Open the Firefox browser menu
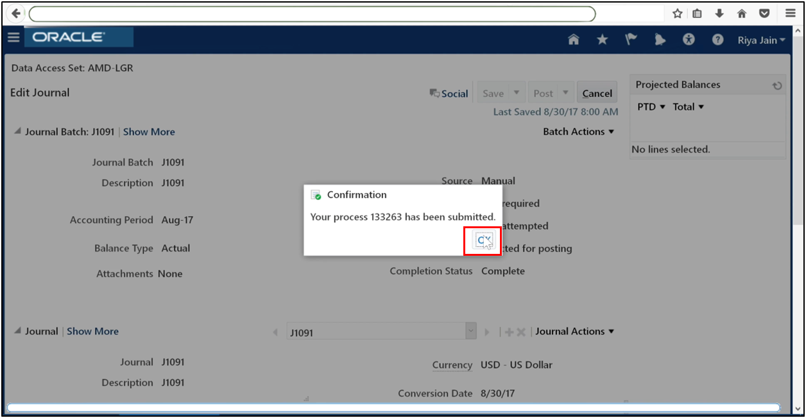 (x=790, y=13)
